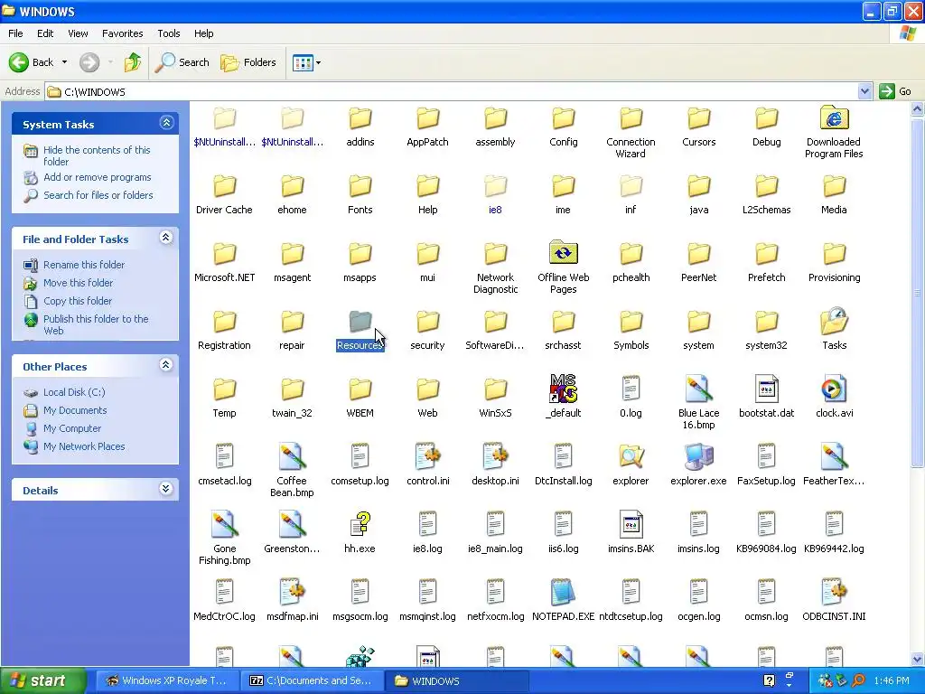Go to My Documents
The image size is (925, 694).
[75, 410]
